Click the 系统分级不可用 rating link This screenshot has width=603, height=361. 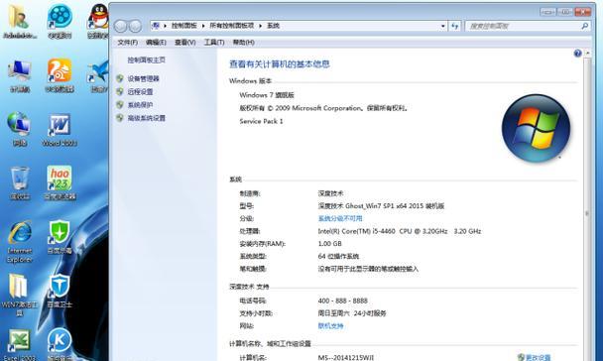click(x=340, y=218)
